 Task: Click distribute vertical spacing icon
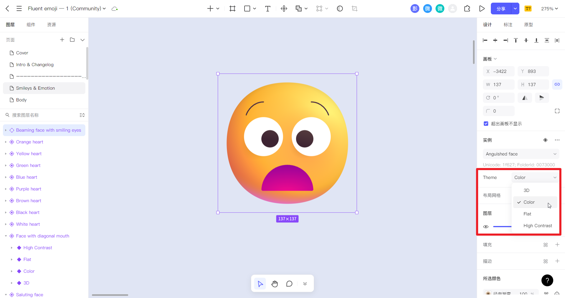coord(547,40)
